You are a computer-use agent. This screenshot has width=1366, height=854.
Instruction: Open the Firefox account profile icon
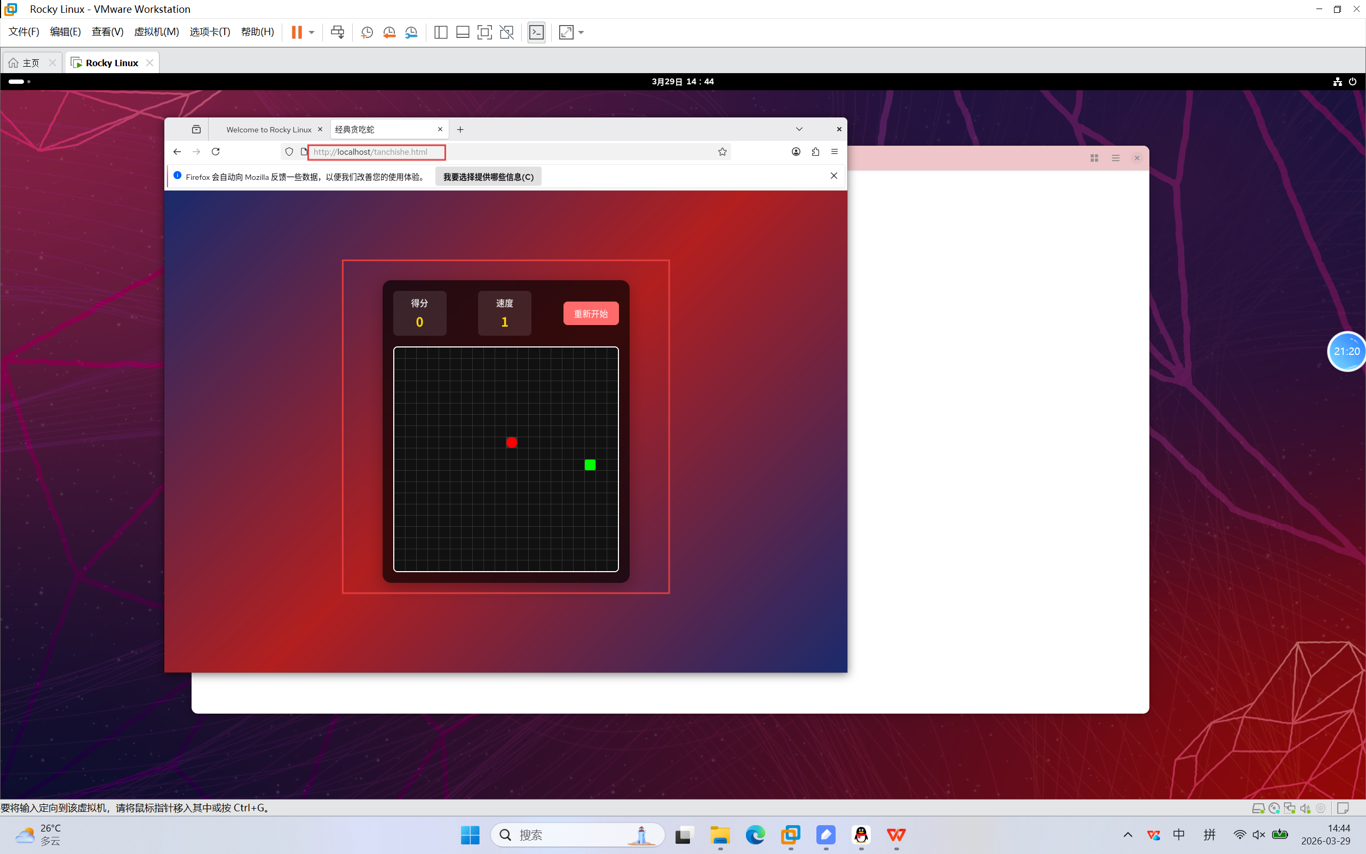tap(796, 152)
